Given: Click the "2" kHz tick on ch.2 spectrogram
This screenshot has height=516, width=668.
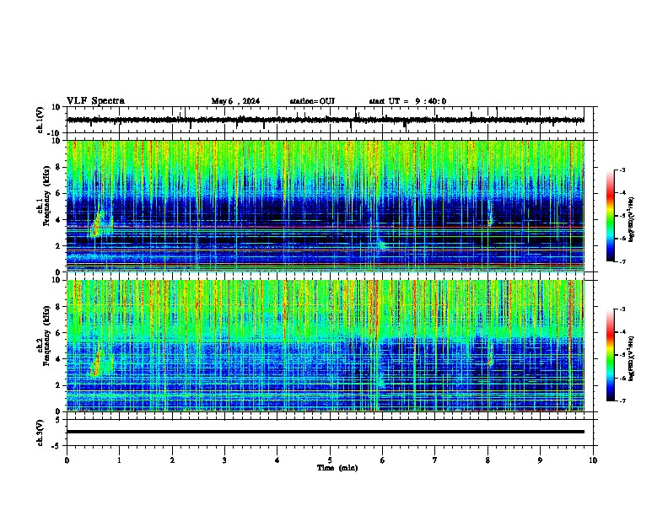Looking at the screenshot, I should coord(58,385).
